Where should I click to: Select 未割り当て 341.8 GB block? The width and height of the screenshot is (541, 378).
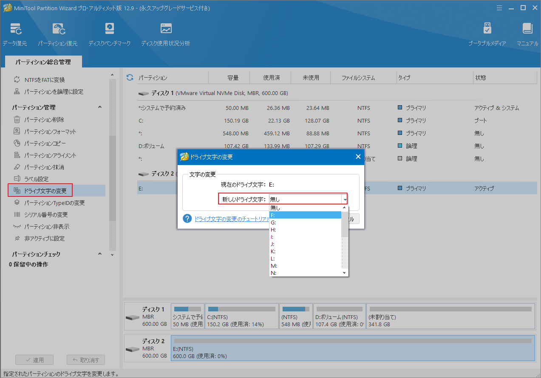[x=450, y=316]
